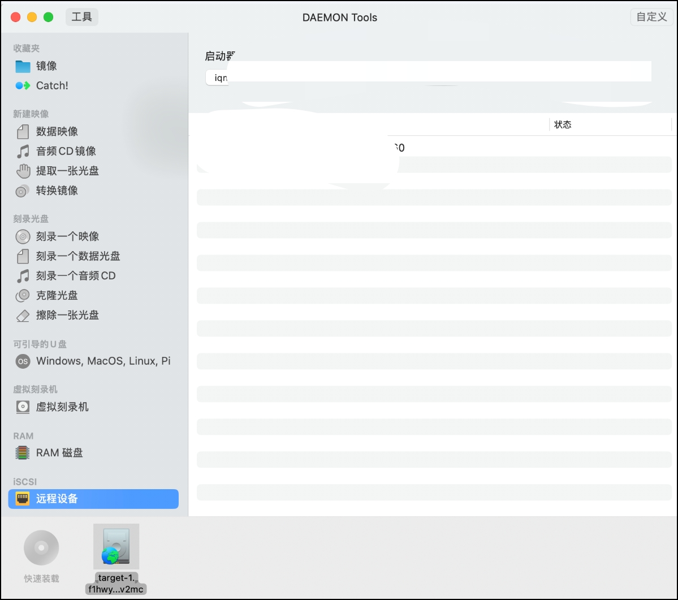Click the 快速装载 disc icon
Viewport: 678px width, 600px height.
pyautogui.click(x=41, y=548)
